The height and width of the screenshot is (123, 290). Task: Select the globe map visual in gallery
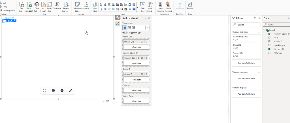point(113,9)
